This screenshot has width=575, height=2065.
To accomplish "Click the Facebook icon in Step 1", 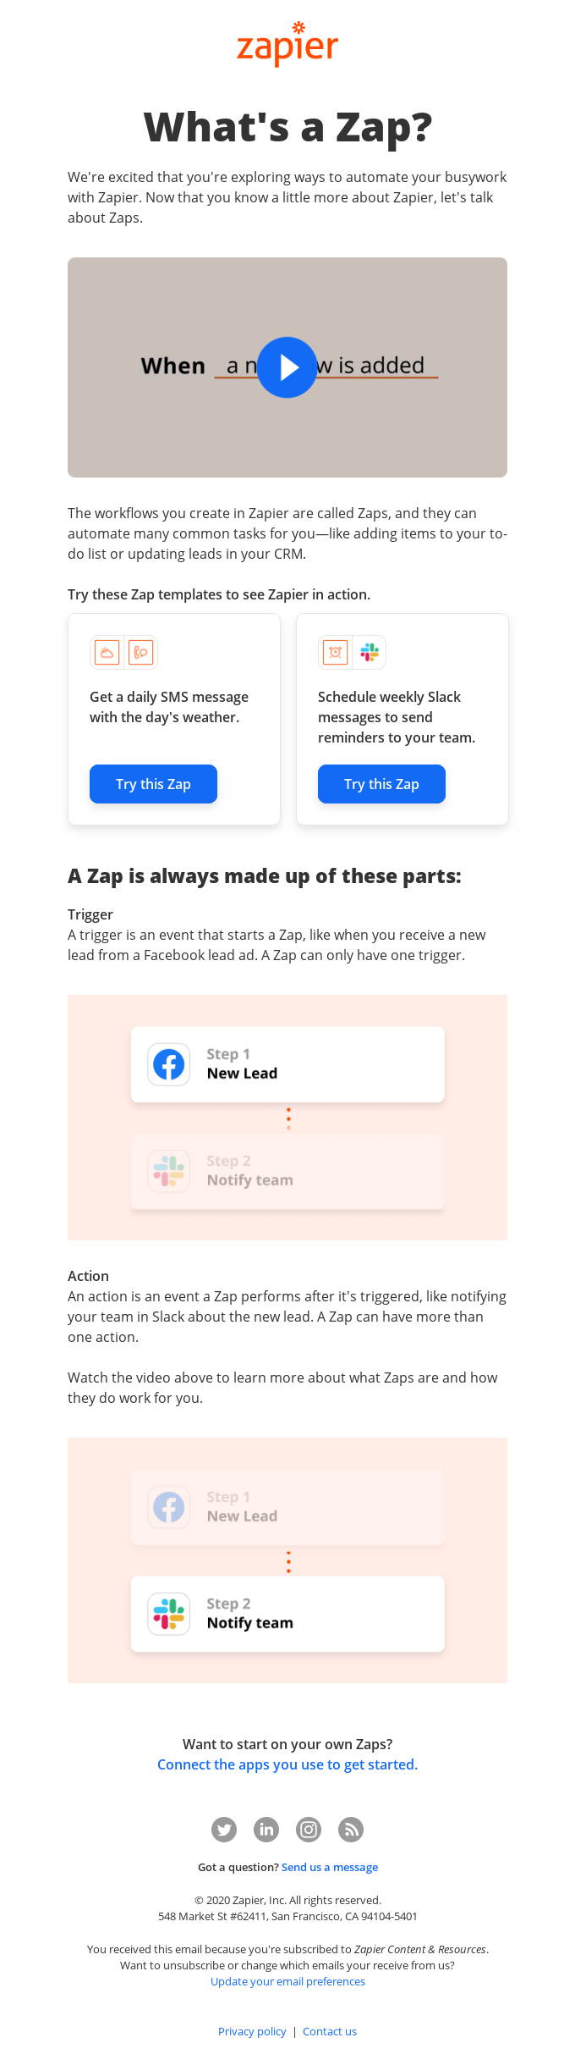I will [x=169, y=1064].
